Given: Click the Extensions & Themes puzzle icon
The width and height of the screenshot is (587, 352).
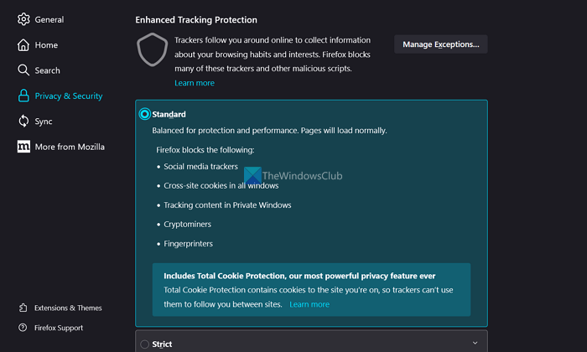Looking at the screenshot, I should 23,308.
